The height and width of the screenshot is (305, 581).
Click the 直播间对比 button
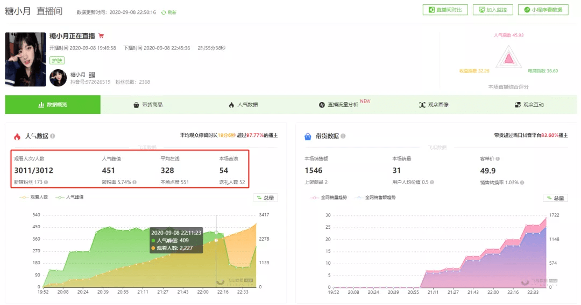[445, 10]
